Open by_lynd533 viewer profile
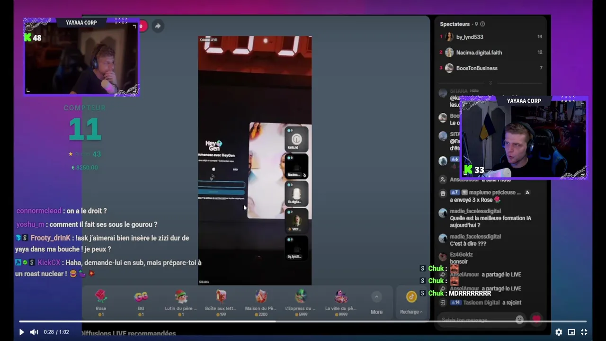This screenshot has width=606, height=341. [470, 37]
